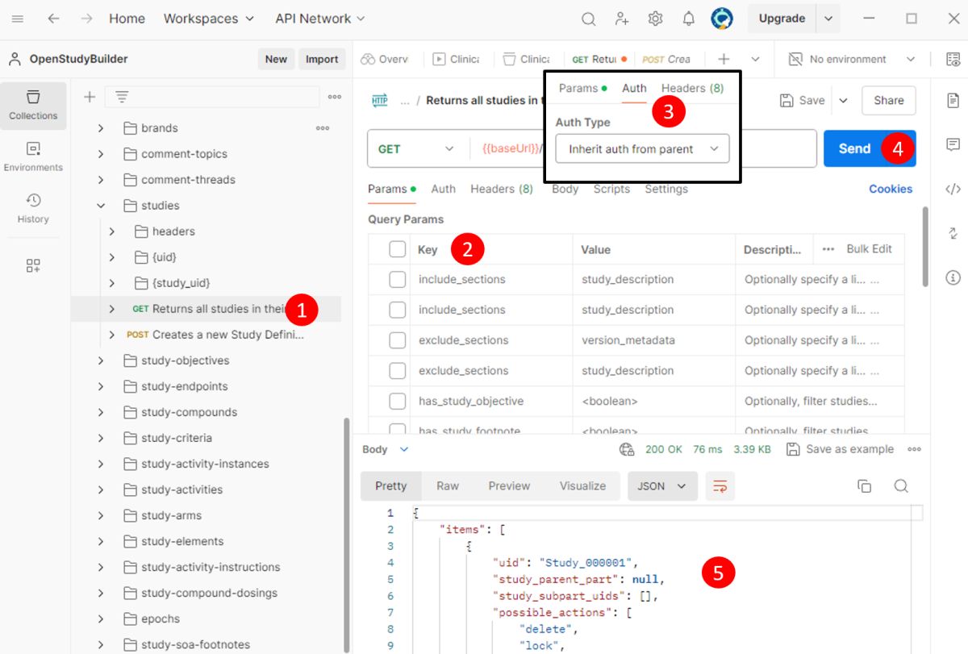Open the History sidebar section
Screen dimensions: 968x654
coord(33,209)
